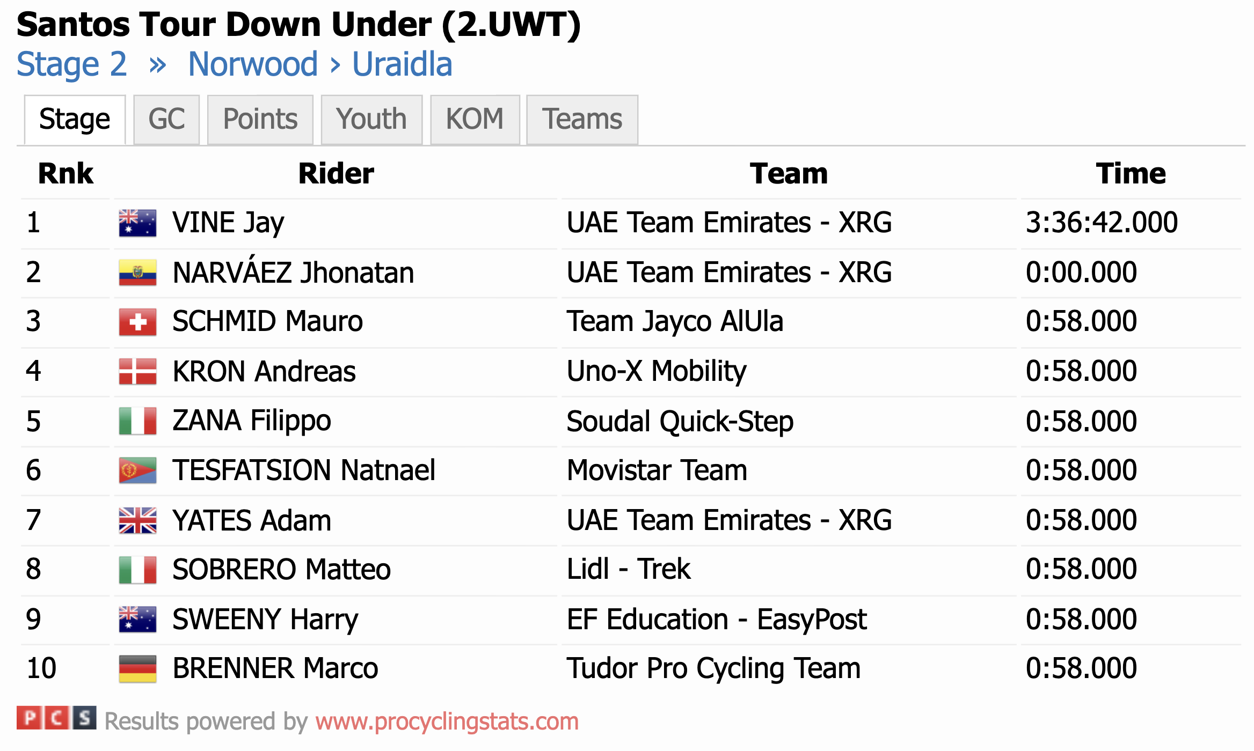The height and width of the screenshot is (751, 1254).
Task: Click the Time column header
Action: tap(1131, 174)
